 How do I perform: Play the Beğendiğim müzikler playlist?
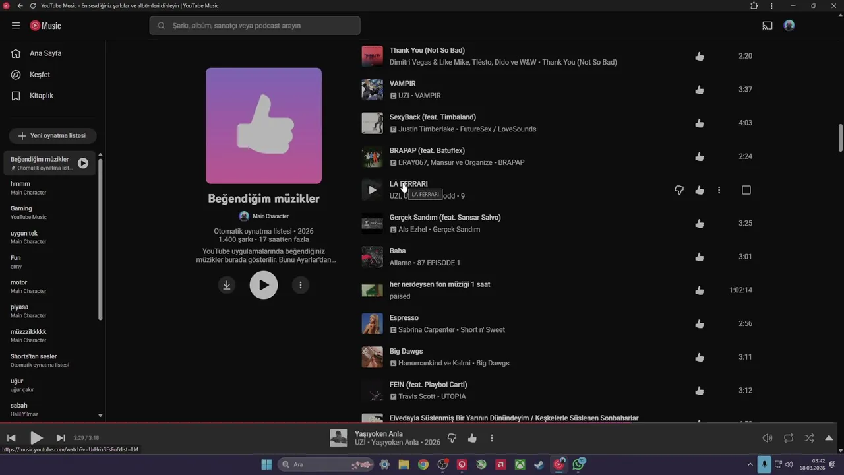(264, 285)
